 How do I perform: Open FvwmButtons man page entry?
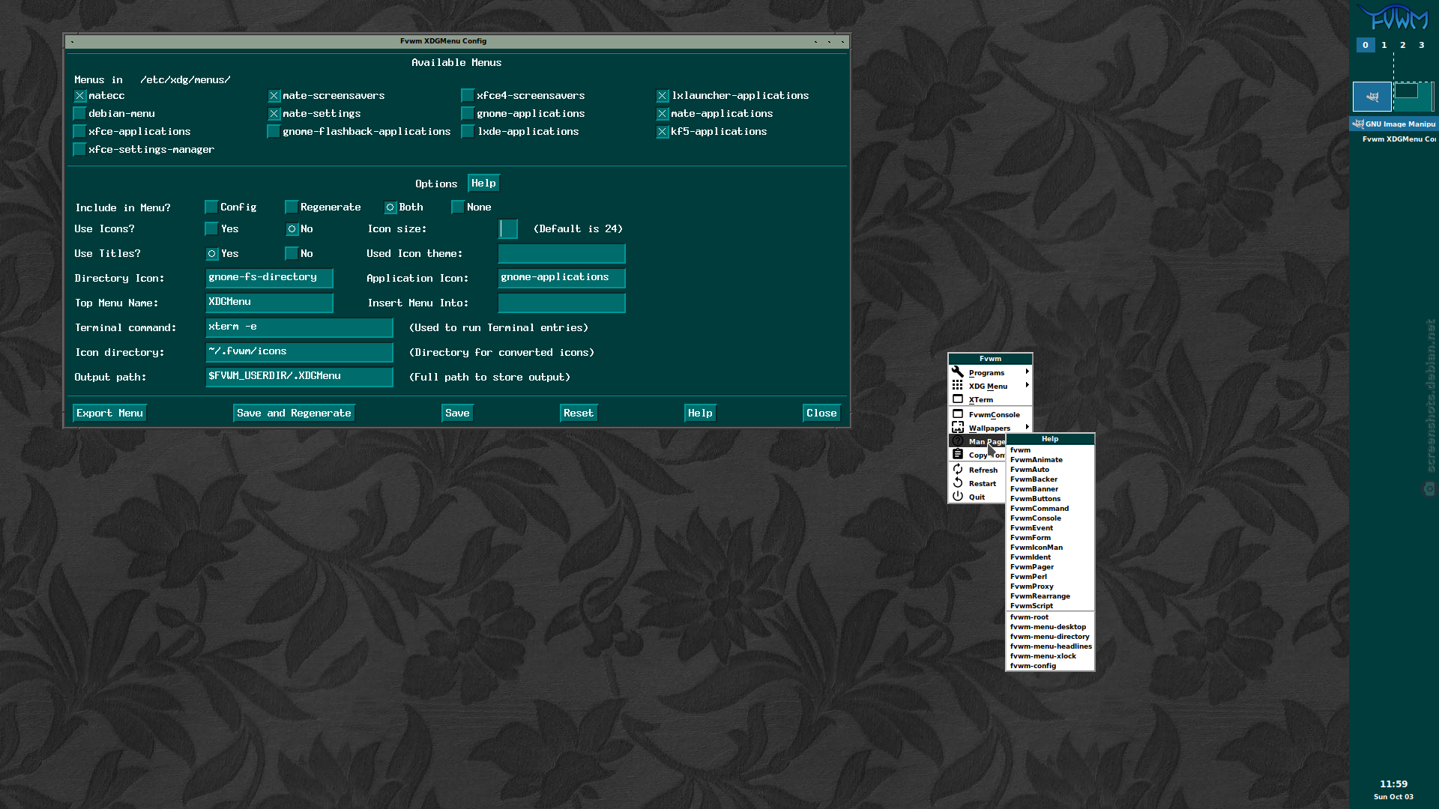1049,499
